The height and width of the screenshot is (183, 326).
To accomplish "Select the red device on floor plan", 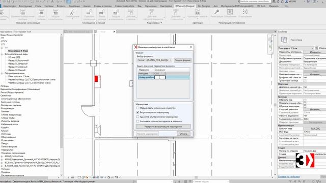I will [96, 79].
